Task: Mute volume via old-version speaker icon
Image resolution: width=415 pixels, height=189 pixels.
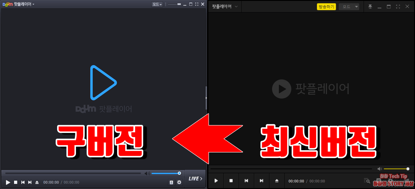Action: (x=147, y=173)
